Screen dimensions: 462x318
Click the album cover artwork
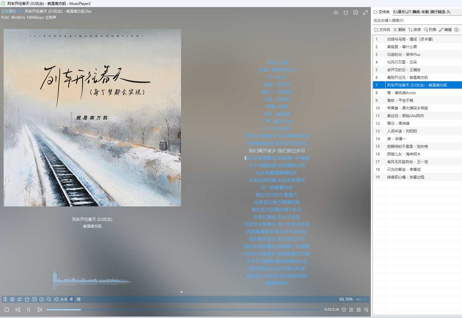[92, 118]
